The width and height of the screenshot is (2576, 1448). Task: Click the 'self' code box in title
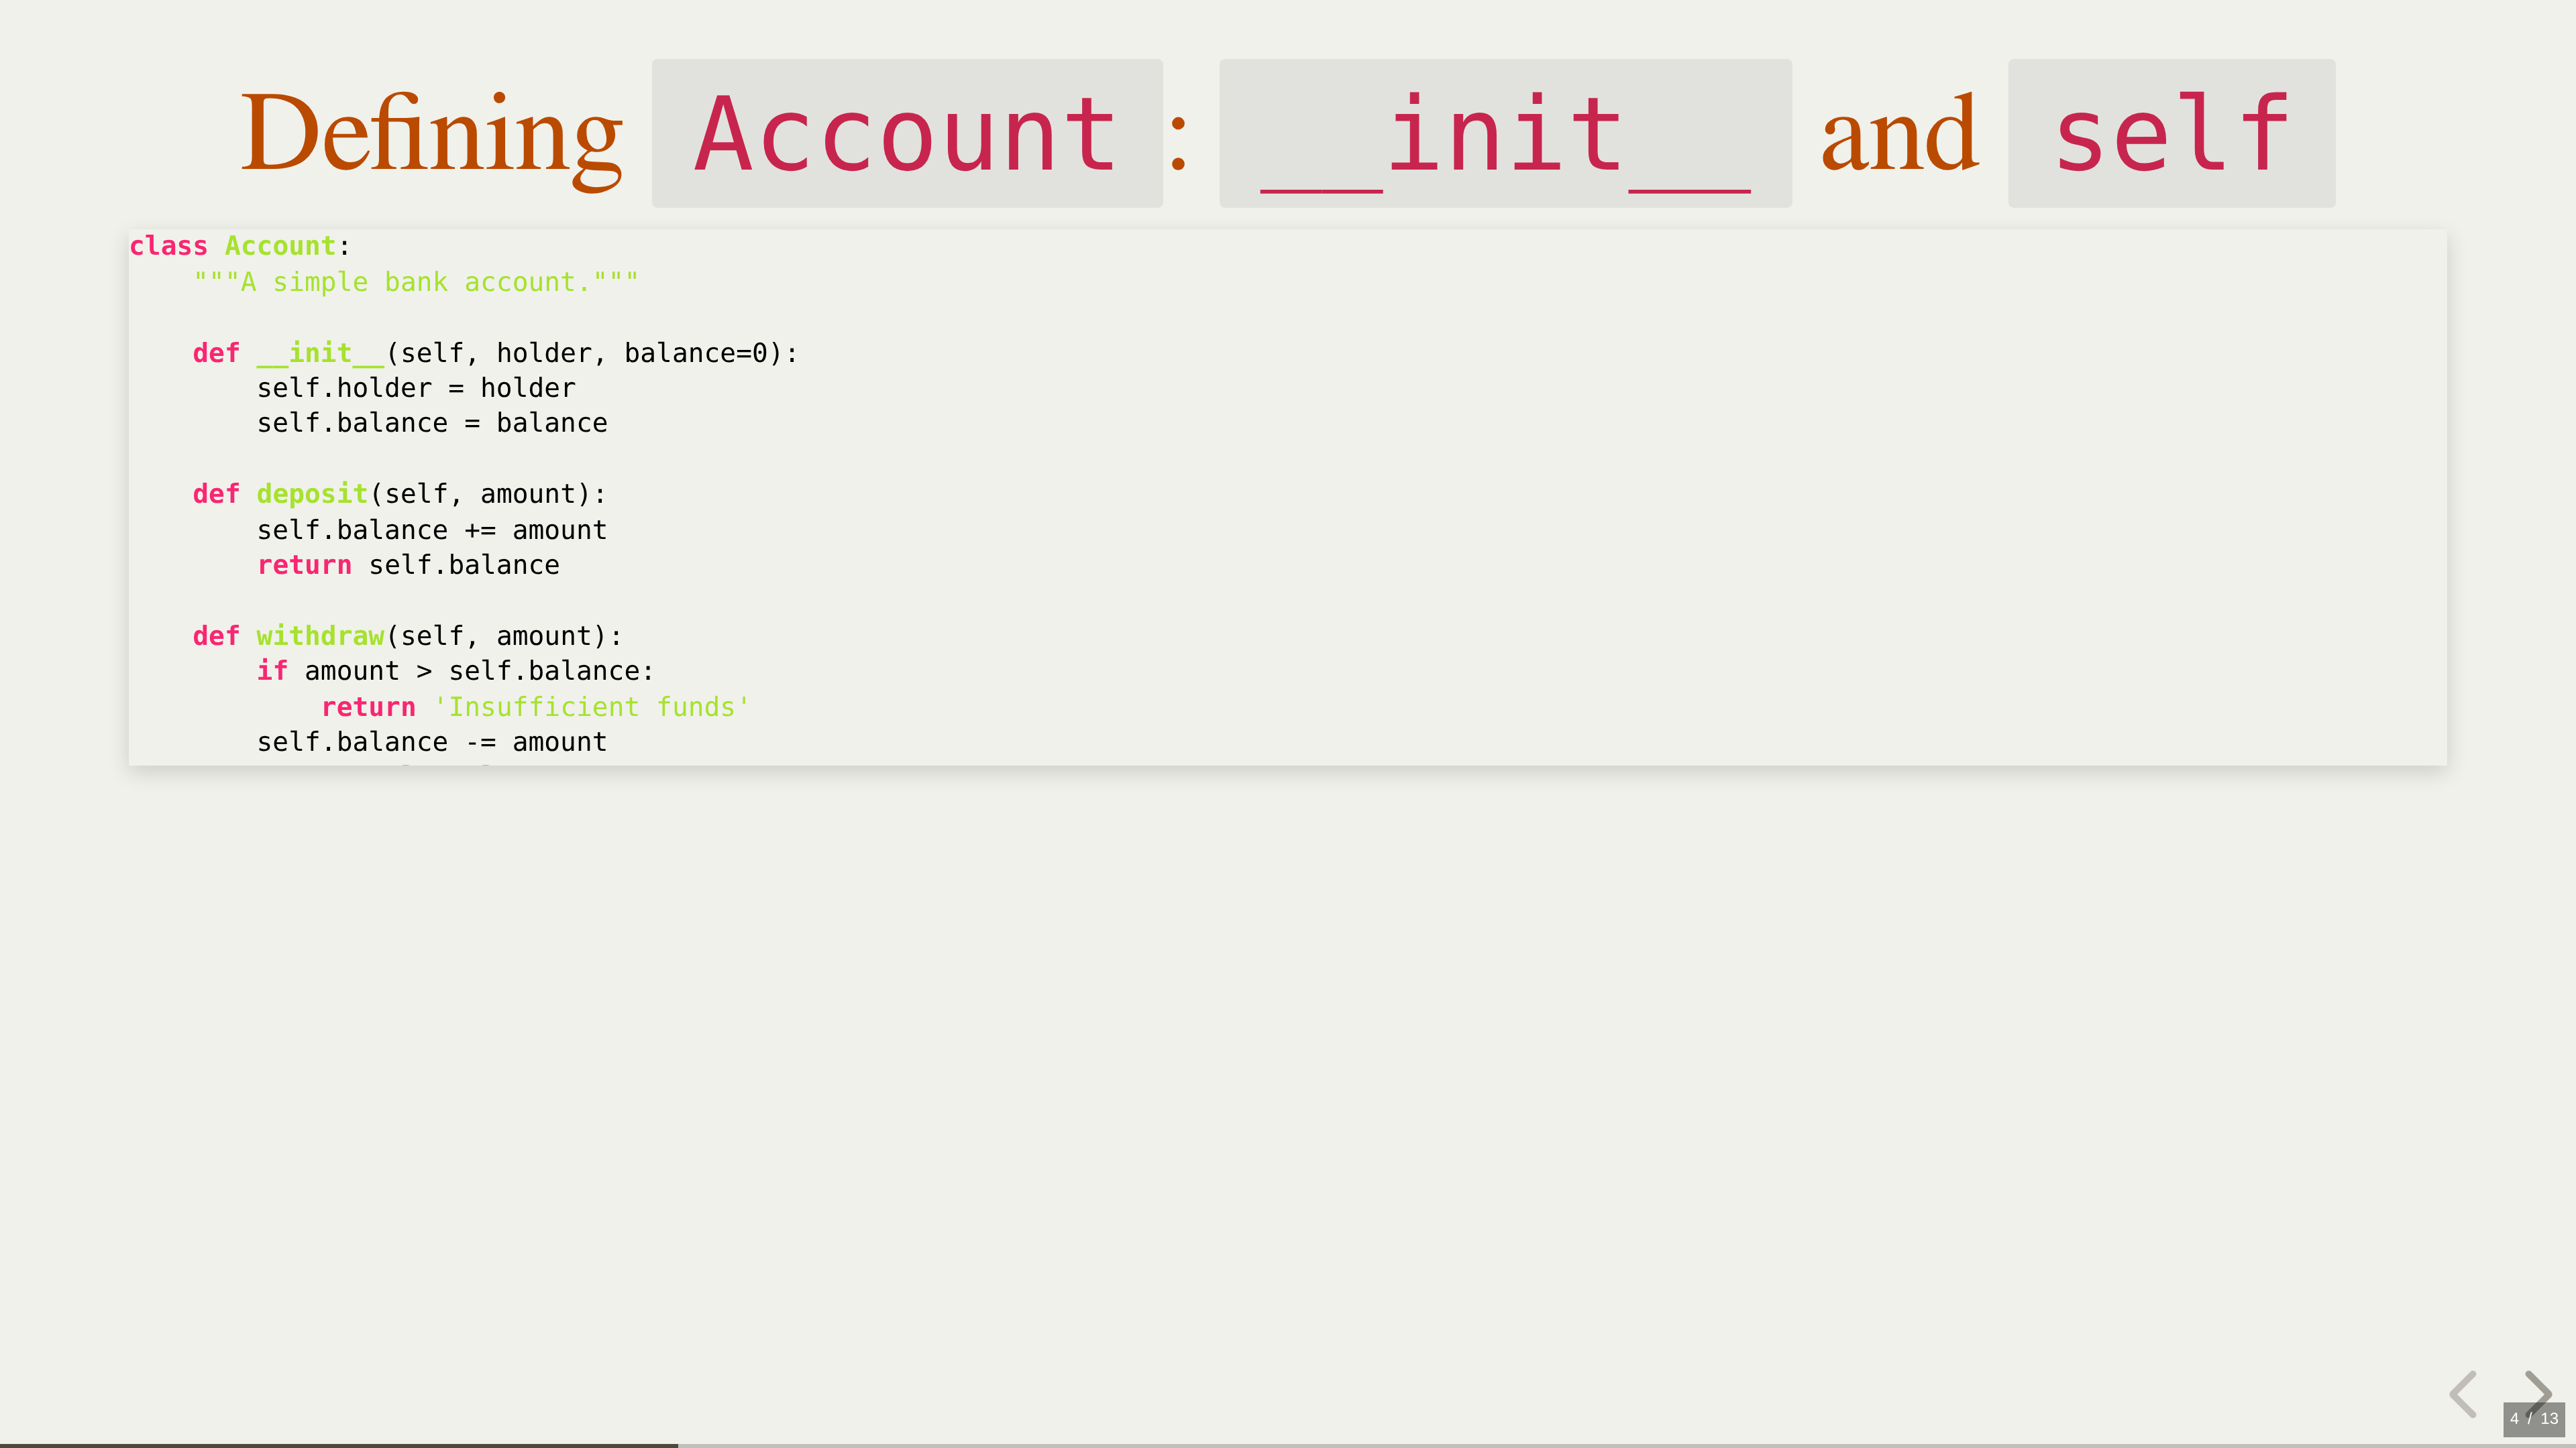[2171, 134]
